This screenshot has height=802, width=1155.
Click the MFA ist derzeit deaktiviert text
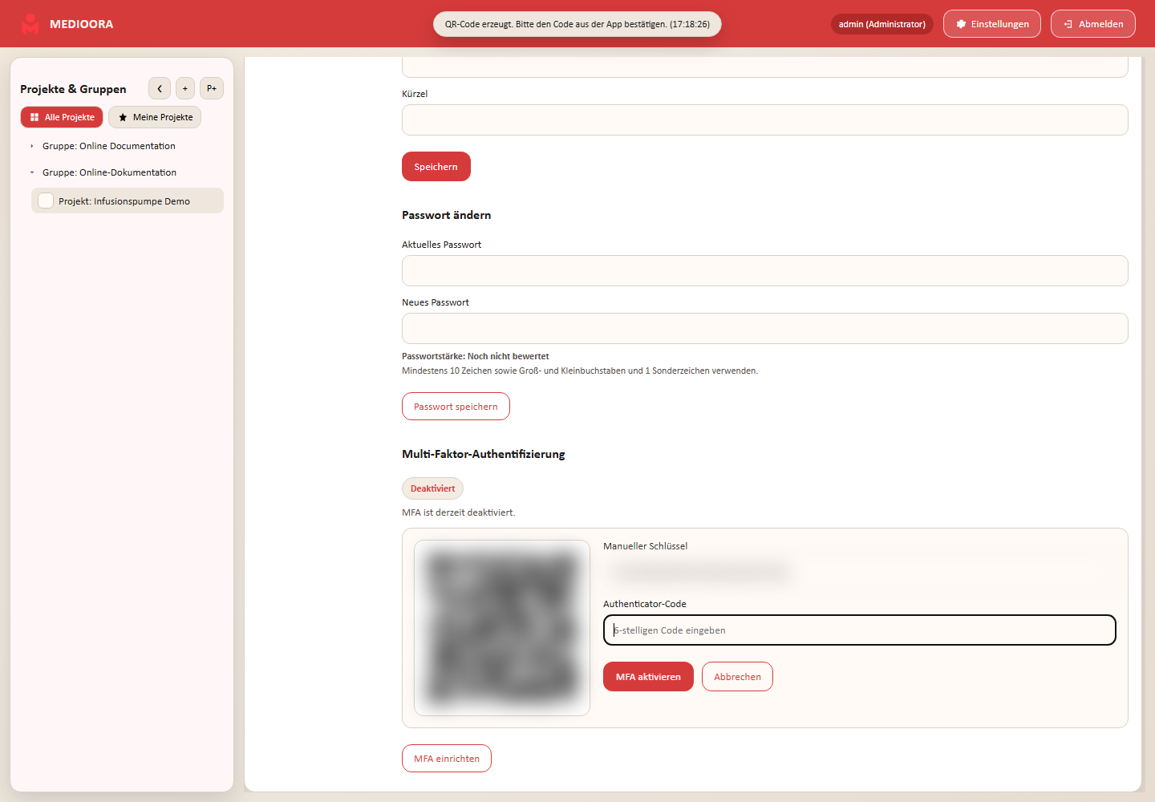pos(459,512)
